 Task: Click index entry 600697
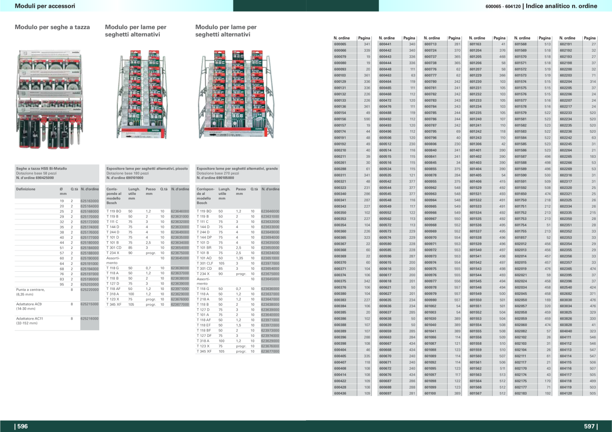click(385, 393)
